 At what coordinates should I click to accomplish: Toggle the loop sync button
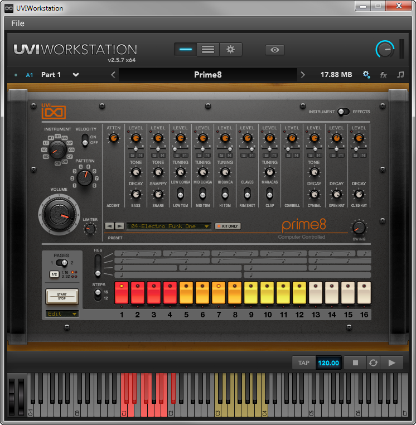[373, 363]
